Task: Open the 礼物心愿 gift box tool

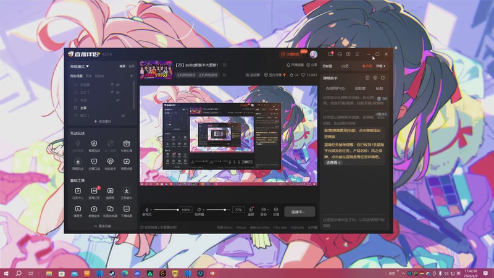Action: tap(127, 146)
